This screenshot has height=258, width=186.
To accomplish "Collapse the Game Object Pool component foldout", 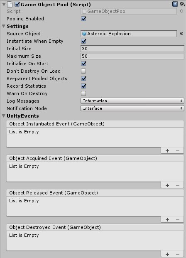I will coord(4,5).
